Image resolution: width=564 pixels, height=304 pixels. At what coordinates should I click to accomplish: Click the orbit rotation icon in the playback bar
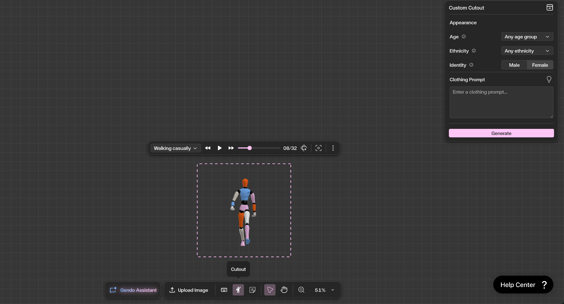point(304,148)
